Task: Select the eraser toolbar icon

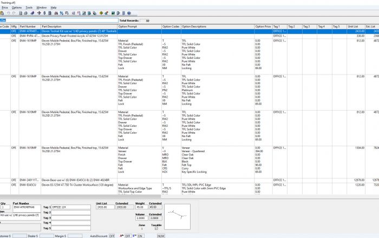Action: pos(32,13)
